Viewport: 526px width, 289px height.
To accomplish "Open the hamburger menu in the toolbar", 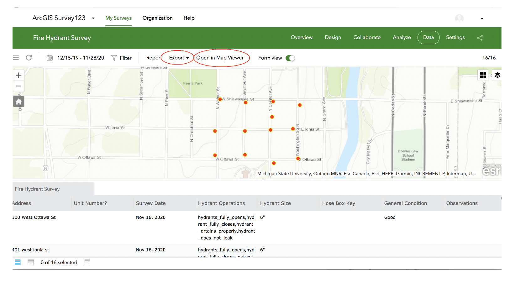I will pos(16,58).
